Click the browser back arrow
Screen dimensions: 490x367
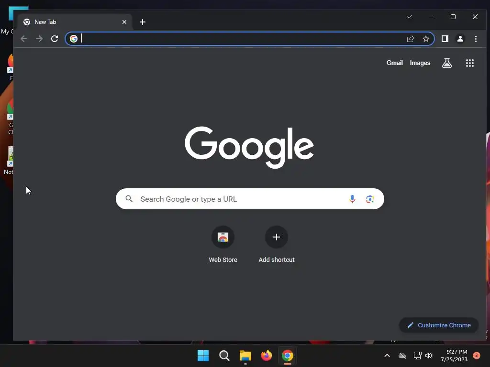[x=24, y=39]
